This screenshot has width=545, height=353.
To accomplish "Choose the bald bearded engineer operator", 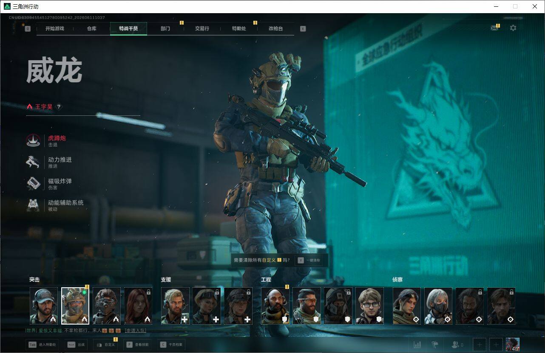I will [275, 306].
